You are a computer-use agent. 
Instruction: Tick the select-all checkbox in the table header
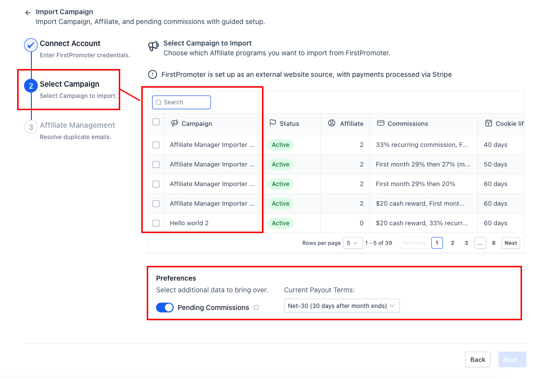[x=156, y=122]
